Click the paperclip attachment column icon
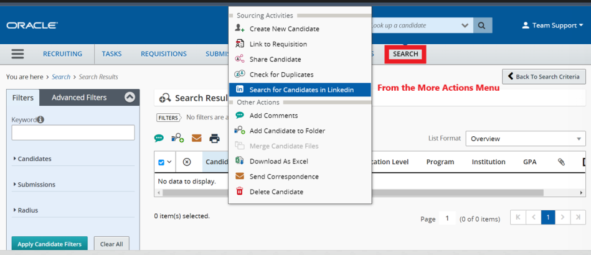Screen dimensions: 591x255 click(561, 162)
